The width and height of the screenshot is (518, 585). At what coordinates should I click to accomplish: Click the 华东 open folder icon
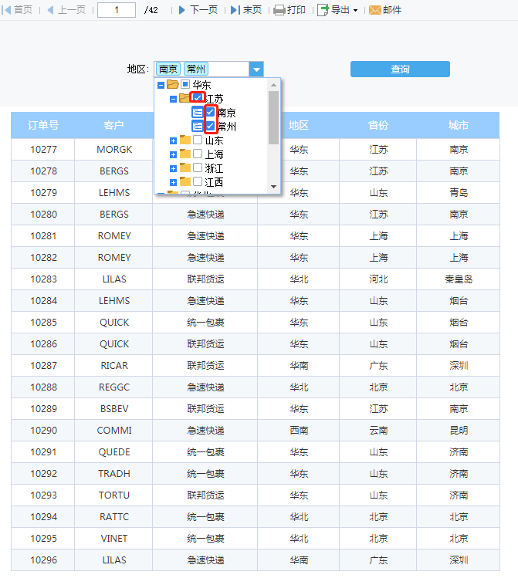[x=172, y=84]
